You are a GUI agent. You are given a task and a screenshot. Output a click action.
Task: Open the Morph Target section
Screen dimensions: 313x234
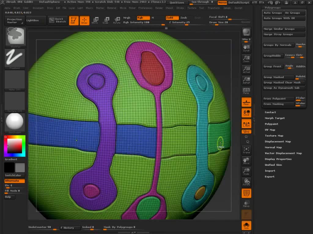(x=274, y=118)
